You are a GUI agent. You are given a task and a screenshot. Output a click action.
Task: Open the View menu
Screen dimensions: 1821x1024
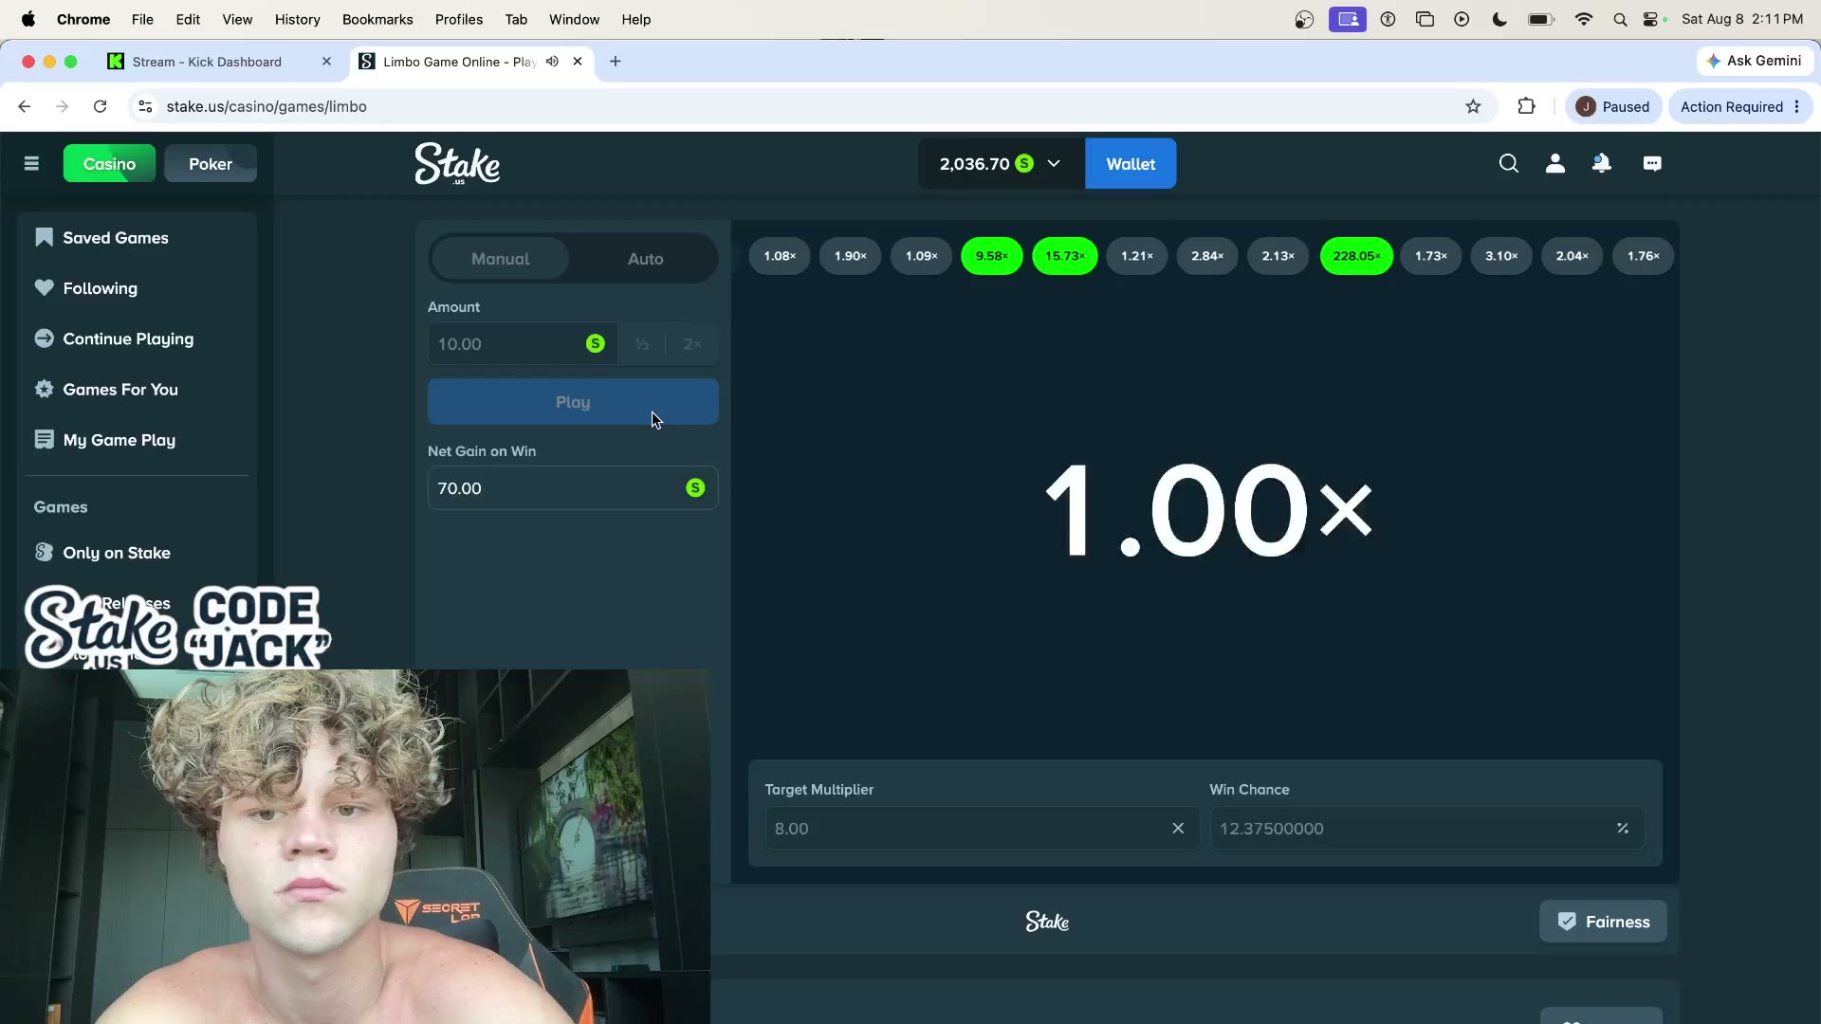pos(237,19)
